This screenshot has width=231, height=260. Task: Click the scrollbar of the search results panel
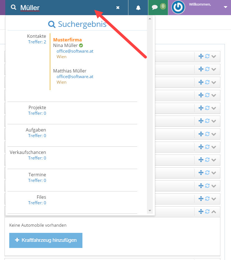(150, 112)
